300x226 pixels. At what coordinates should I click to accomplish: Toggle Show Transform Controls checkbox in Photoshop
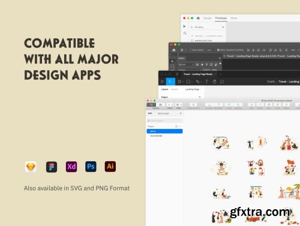click(218, 50)
